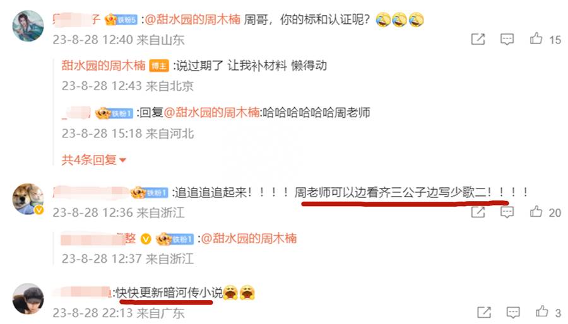Share the 22:13 Guangdong comment
This screenshot has width=568, height=324.
click(x=484, y=312)
